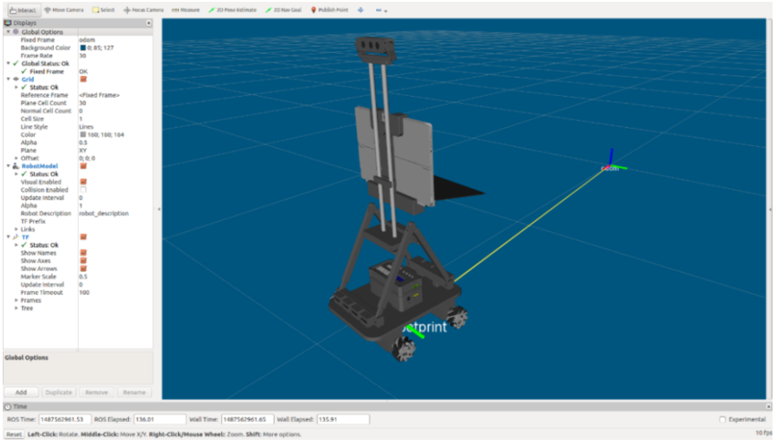Click the Frame Timeout value 100
Image resolution: width=777 pixels, height=447 pixels.
(84, 293)
